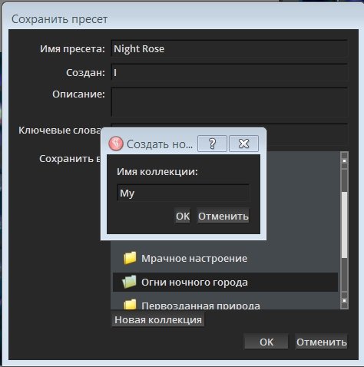Click the Новая коллекция button
Screen dimensions: 364x367
(158, 319)
